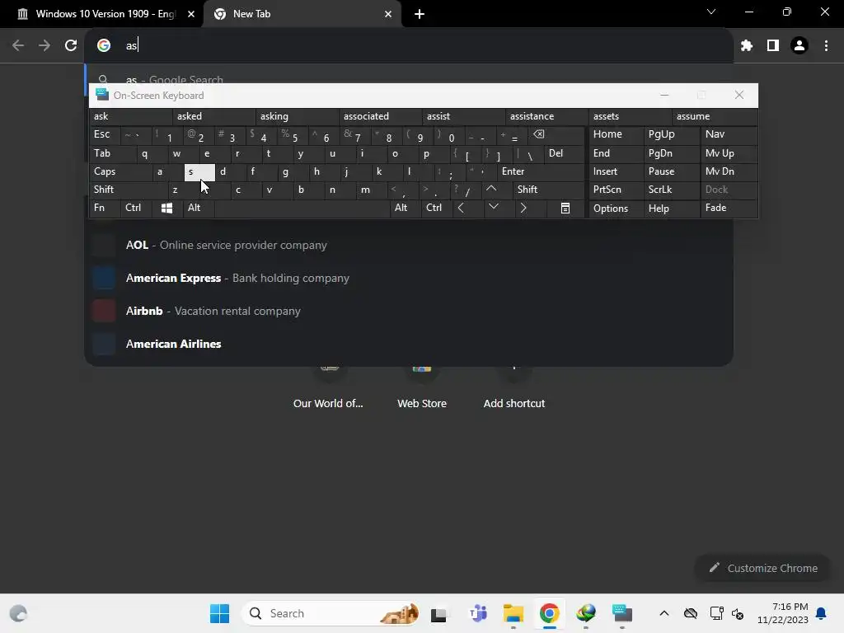Choose the 'assume' word suggestion
This screenshot has width=844, height=633.
coord(715,116)
